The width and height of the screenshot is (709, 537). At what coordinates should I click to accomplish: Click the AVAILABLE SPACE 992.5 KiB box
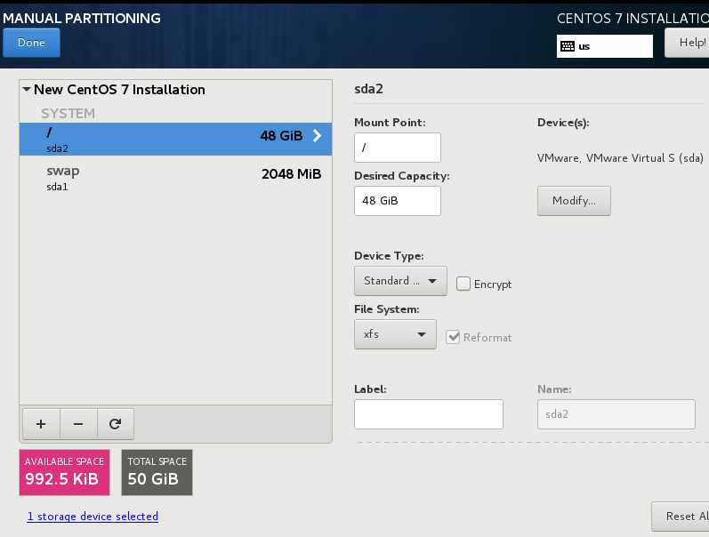(64, 472)
